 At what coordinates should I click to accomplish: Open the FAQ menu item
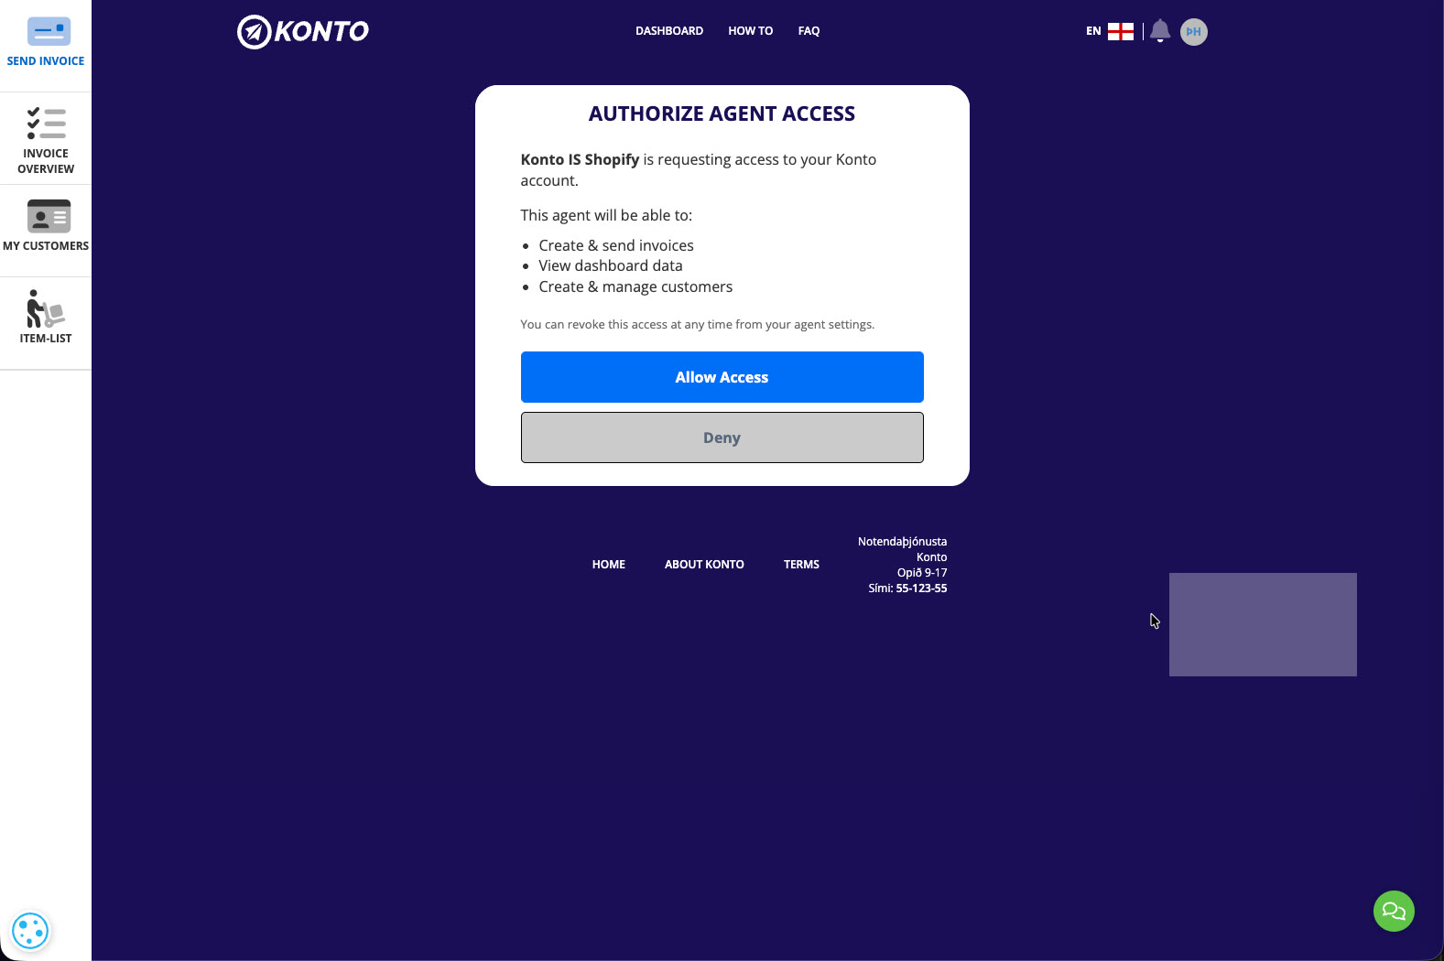click(809, 31)
